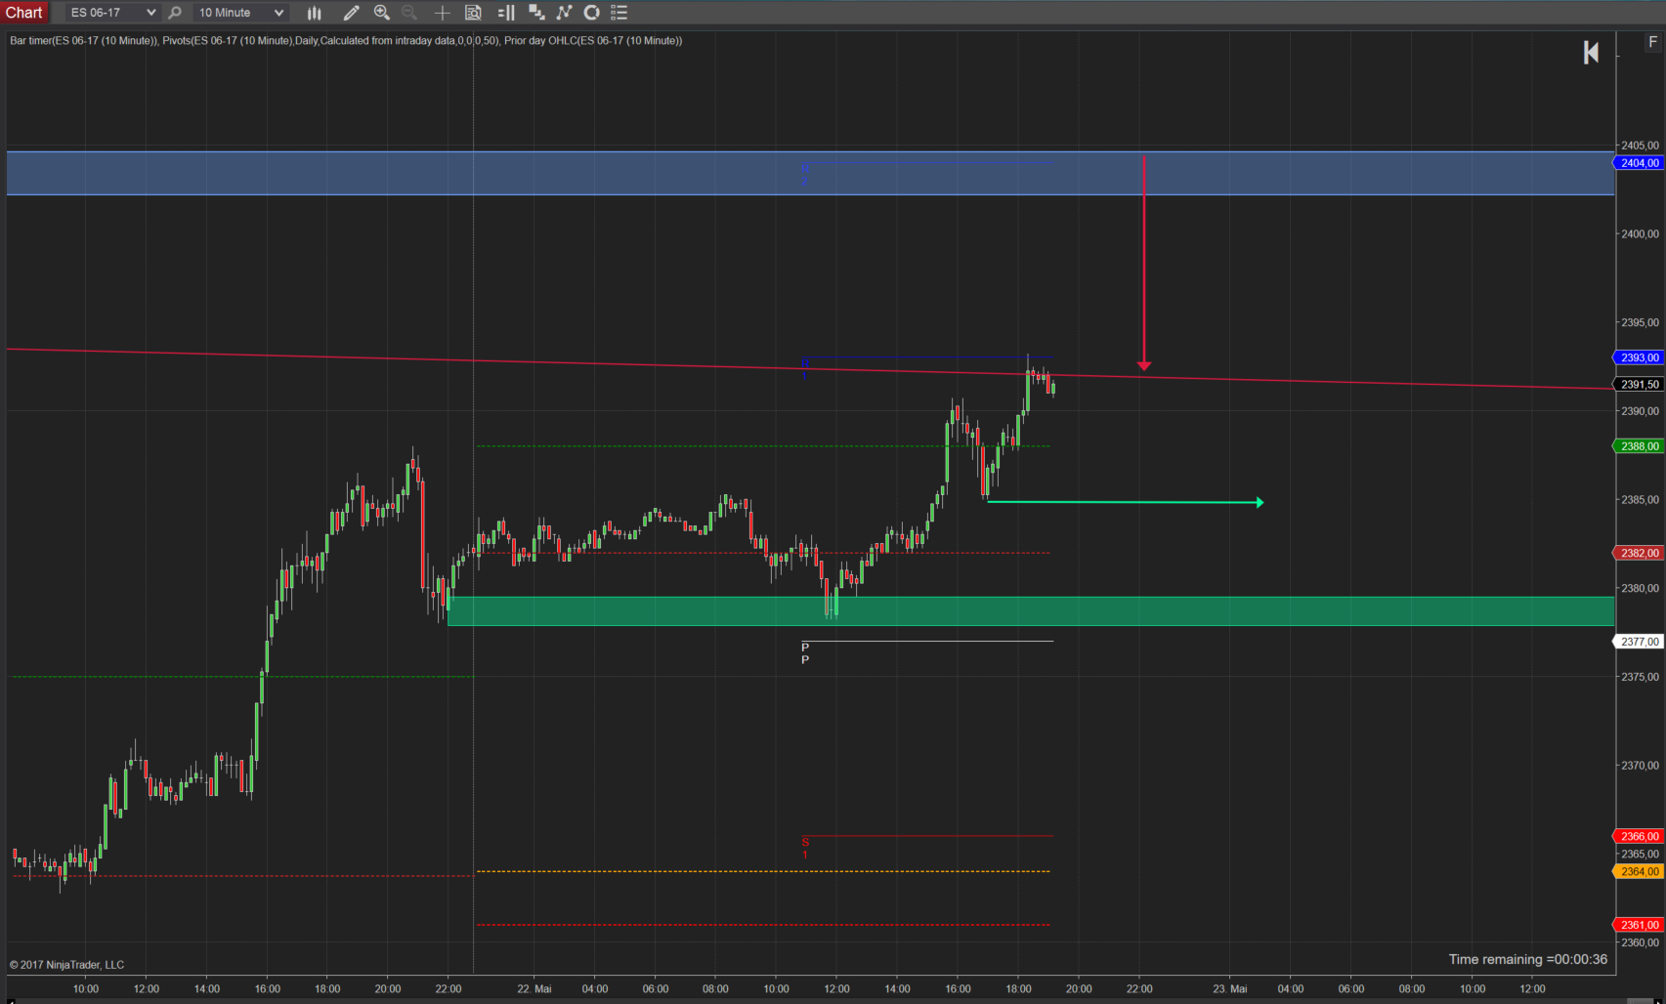Click the blue 2393,00 price marker
The image size is (1666, 1004).
click(x=1638, y=357)
